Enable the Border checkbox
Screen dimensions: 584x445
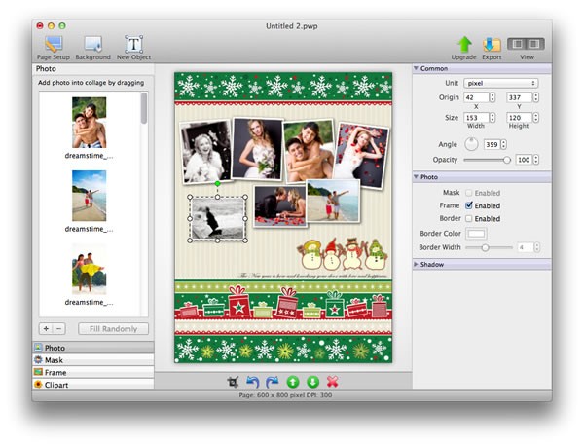click(469, 219)
